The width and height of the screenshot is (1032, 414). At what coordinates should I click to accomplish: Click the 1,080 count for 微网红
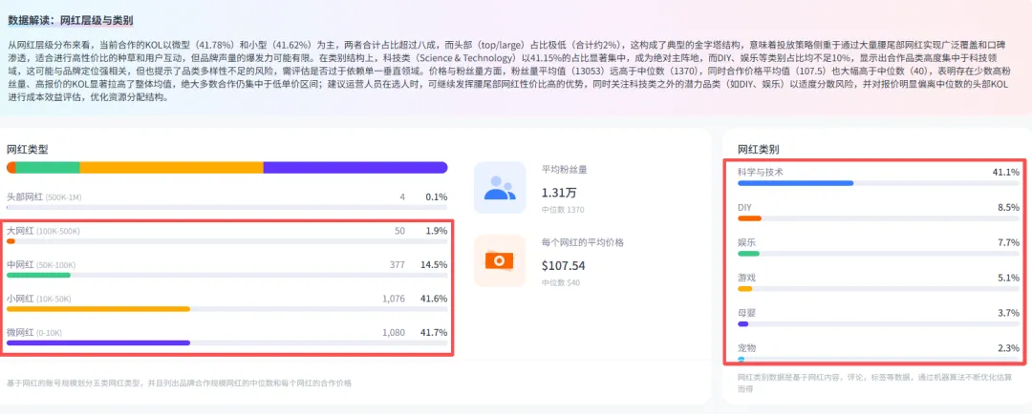[x=394, y=333]
